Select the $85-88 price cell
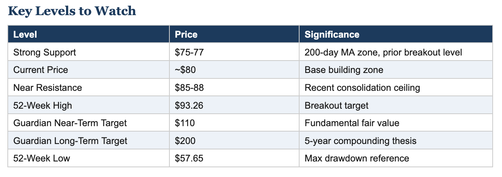Viewport: 502px width, 177px height. (189, 88)
